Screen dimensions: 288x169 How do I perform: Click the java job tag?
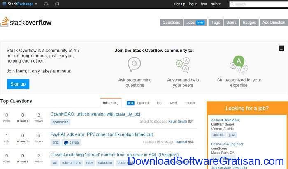pyautogui.click(x=232, y=135)
